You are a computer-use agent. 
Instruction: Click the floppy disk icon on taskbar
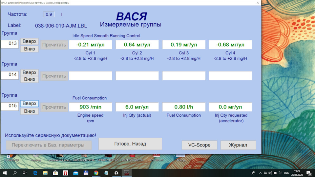click(x=86, y=173)
